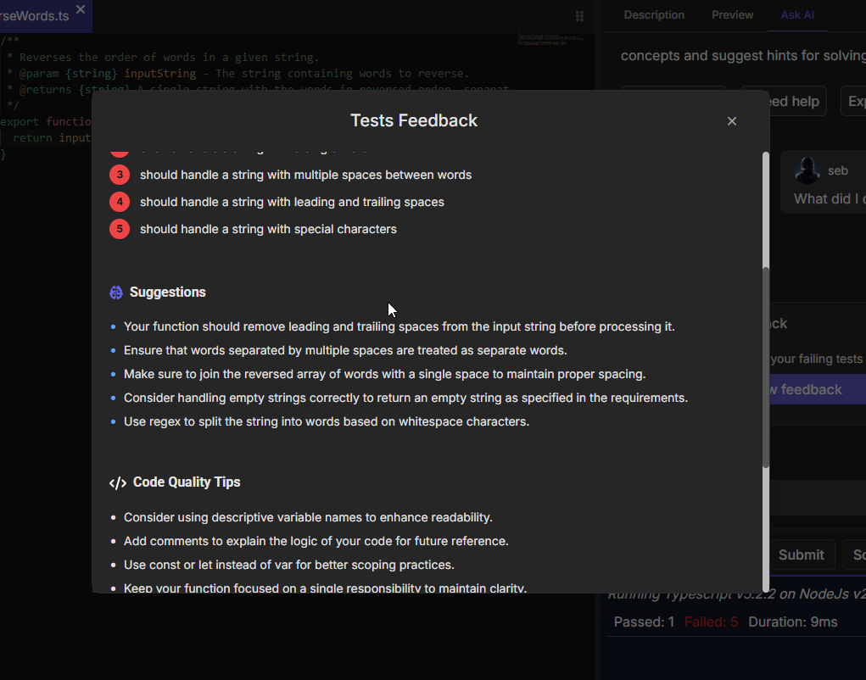Image resolution: width=866 pixels, height=680 pixels.
Task: Click the red number 4 test badge
Action: click(120, 202)
